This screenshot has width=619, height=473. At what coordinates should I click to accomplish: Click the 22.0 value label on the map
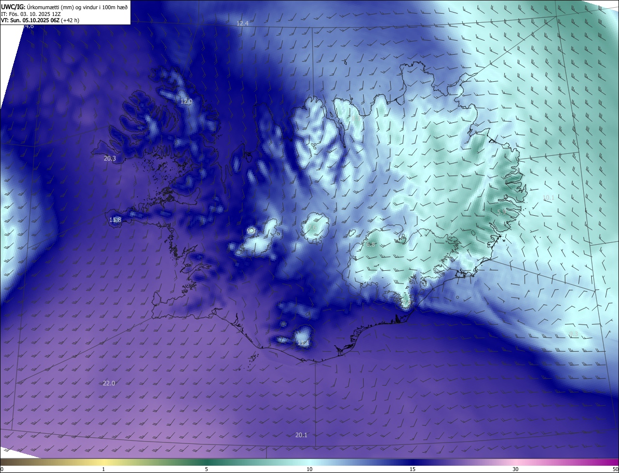coord(109,384)
